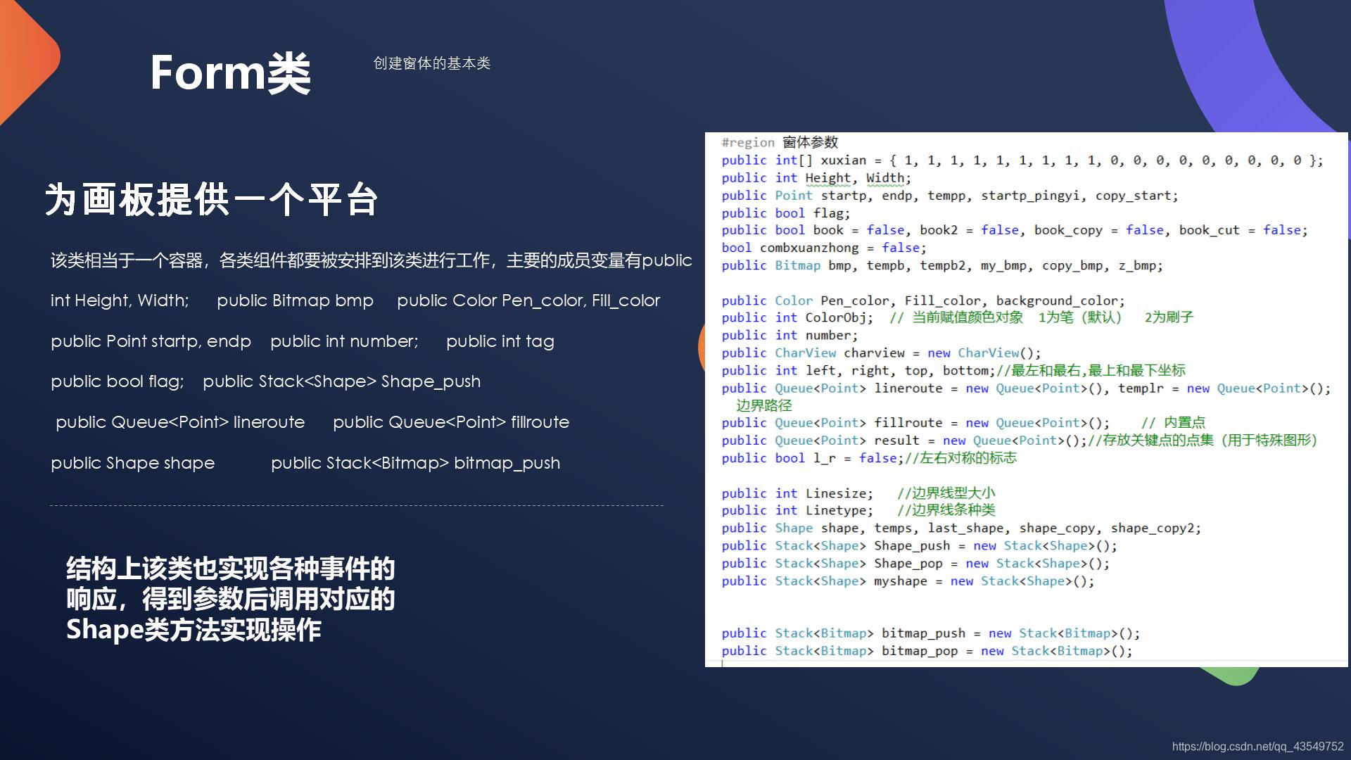
Task: Click the text 'int Height, Width;'
Action: point(120,300)
